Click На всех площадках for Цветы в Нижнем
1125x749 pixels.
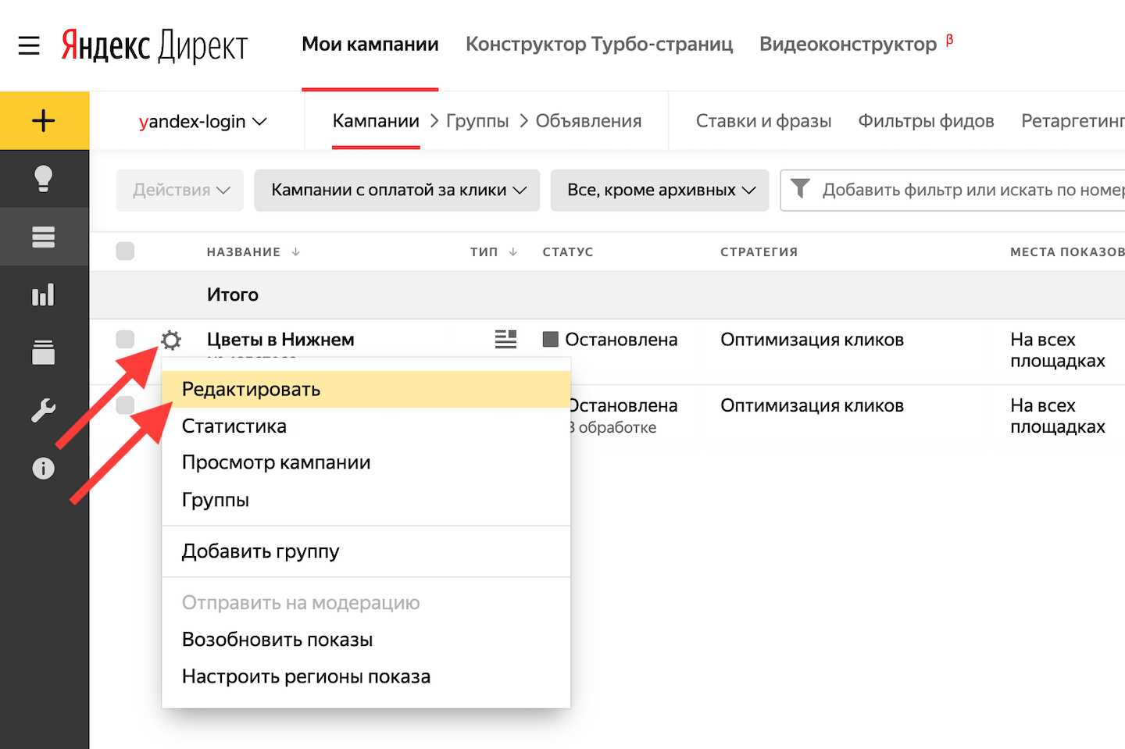(1058, 350)
